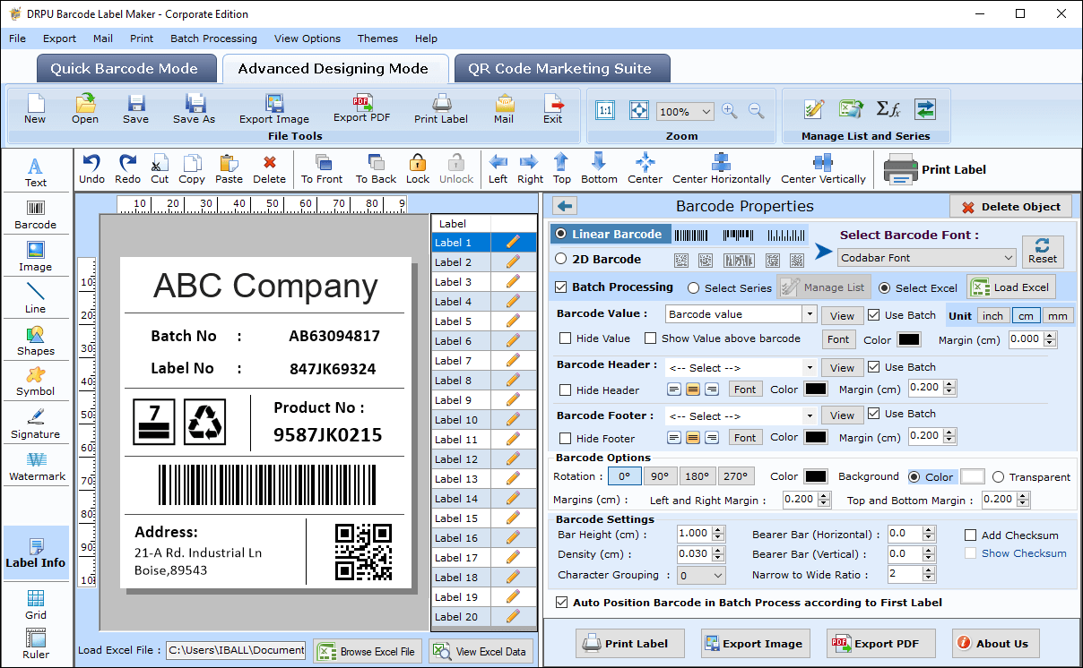Open the zoom percentage dropdown
Image resolution: width=1083 pixels, height=668 pixels.
[685, 112]
